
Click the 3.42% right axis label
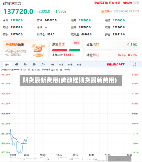(x=135, y=74)
